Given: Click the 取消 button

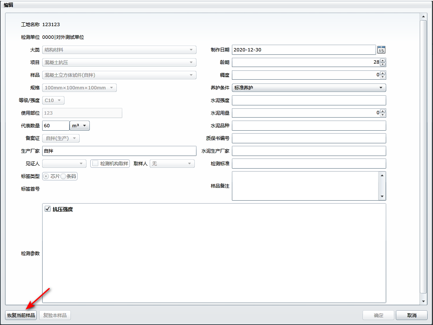Looking at the screenshot, I should (411, 315).
